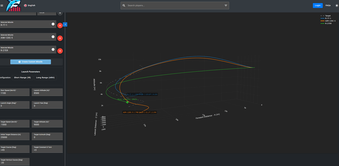Delete the R-27ER missile entry
The height and width of the screenshot is (166, 339).
tap(60, 51)
